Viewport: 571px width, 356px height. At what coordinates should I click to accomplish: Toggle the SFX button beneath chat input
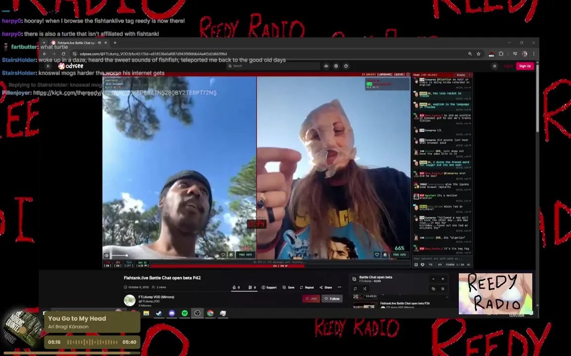(x=439, y=265)
